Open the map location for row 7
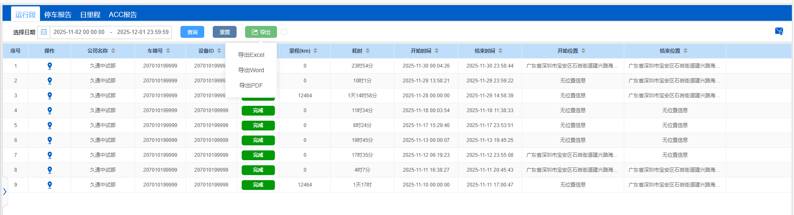This screenshot has height=215, width=794. click(x=50, y=155)
